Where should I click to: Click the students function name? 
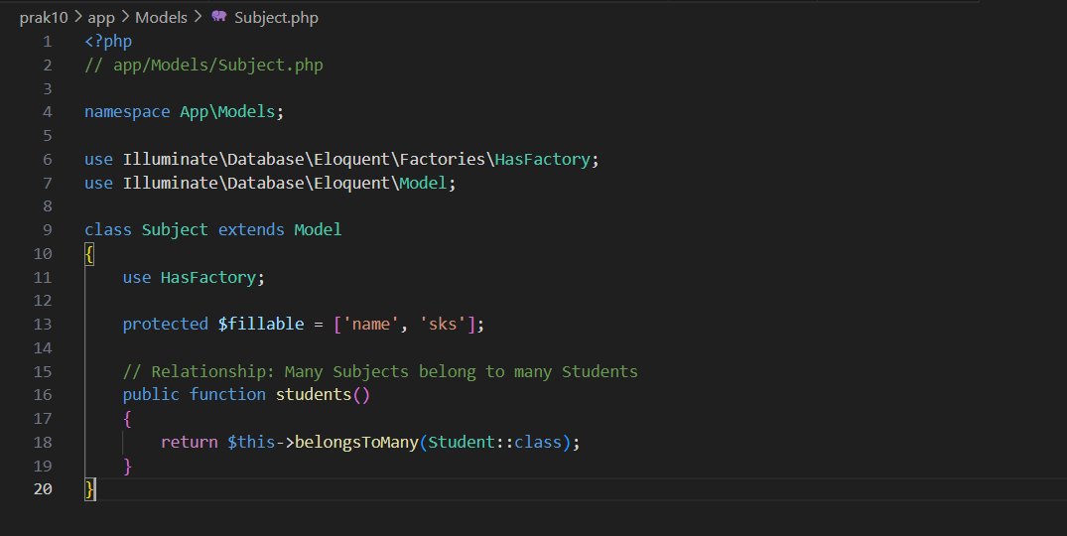coord(313,395)
